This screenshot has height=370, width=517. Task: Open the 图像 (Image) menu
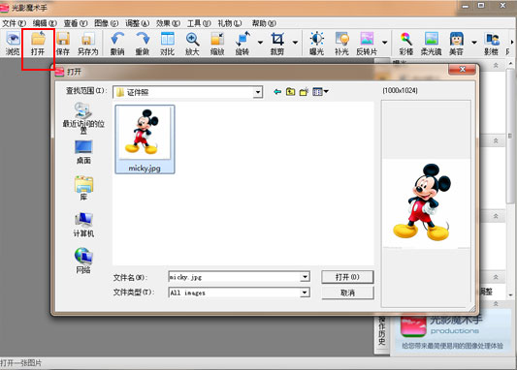pos(106,23)
